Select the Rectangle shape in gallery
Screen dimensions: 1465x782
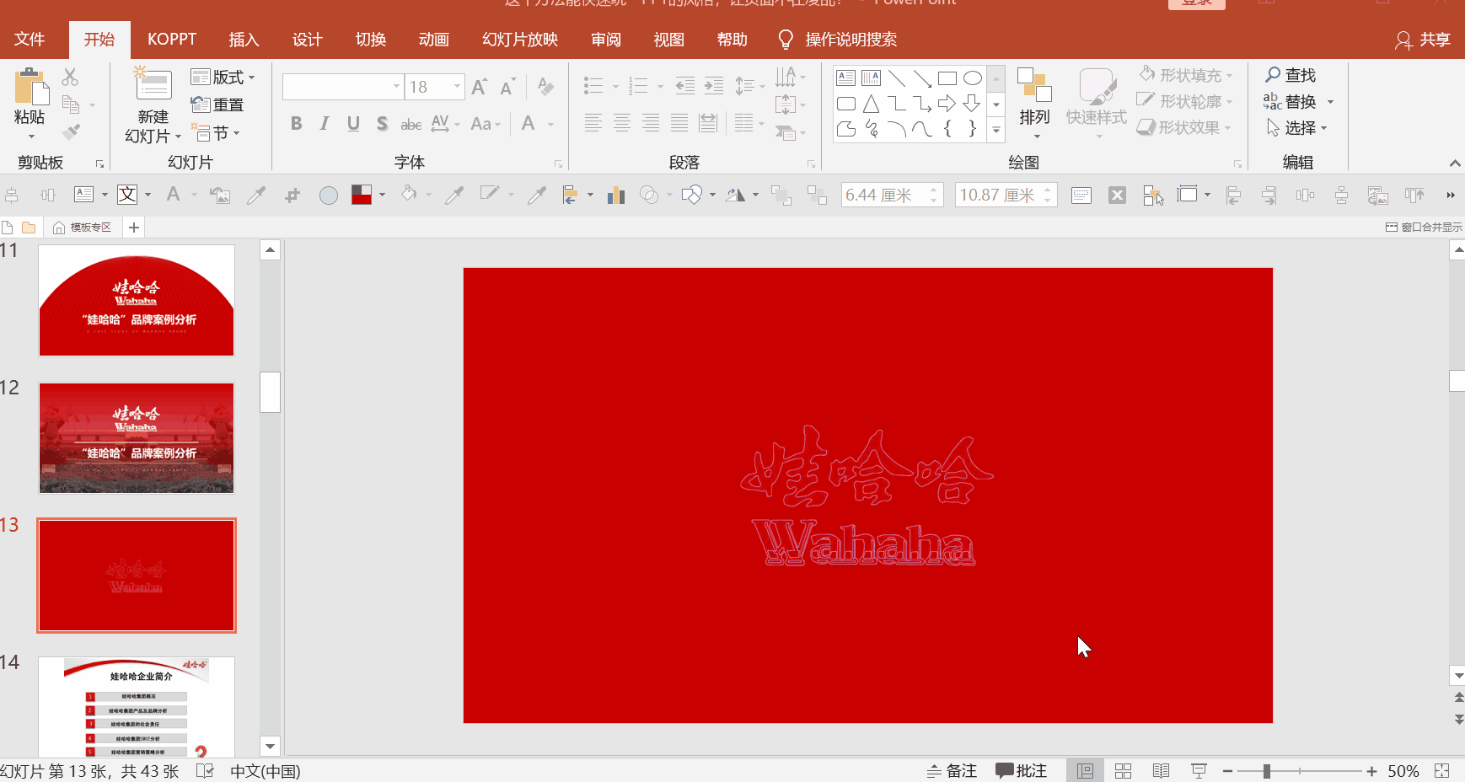click(x=947, y=78)
